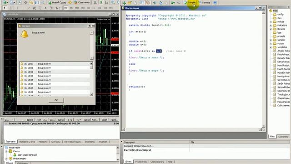Viewport: 291px width, 164px height.
Task: Switch chart to MN timeframe
Action: [x=111, y=8]
